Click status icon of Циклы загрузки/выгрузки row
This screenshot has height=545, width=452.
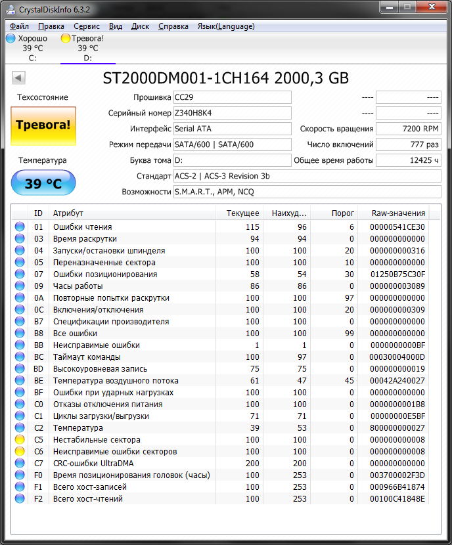pyautogui.click(x=20, y=416)
